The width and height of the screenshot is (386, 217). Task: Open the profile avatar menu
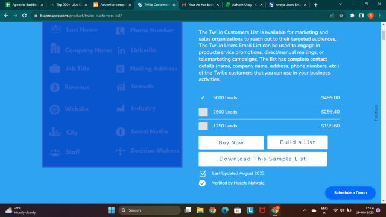(x=370, y=16)
